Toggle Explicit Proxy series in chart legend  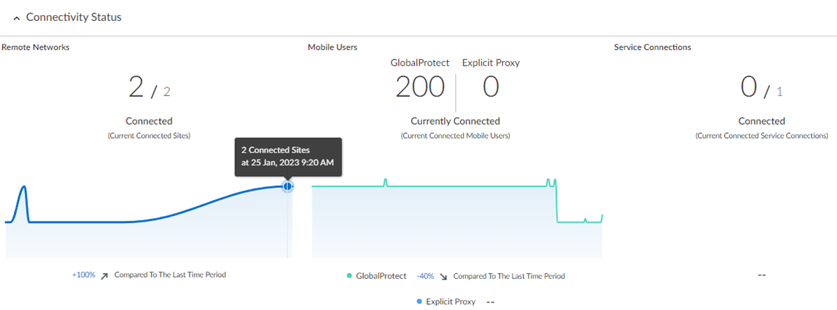pos(451,302)
